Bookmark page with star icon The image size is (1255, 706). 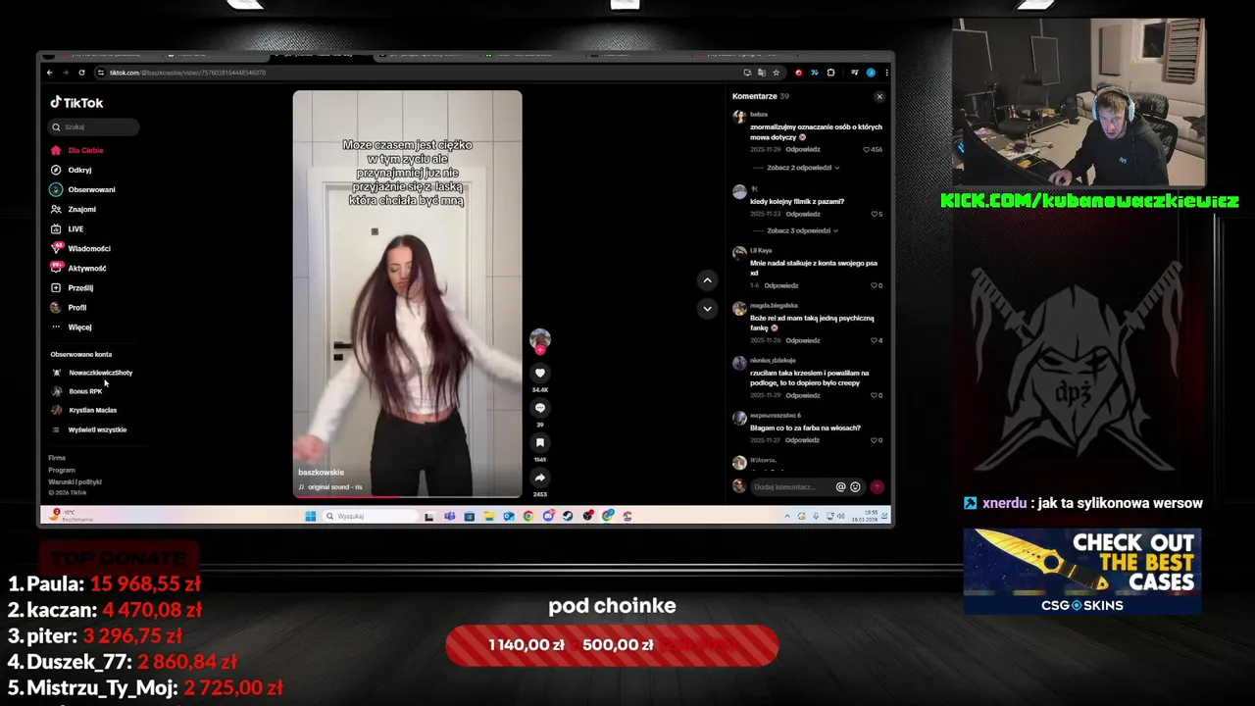tap(777, 73)
